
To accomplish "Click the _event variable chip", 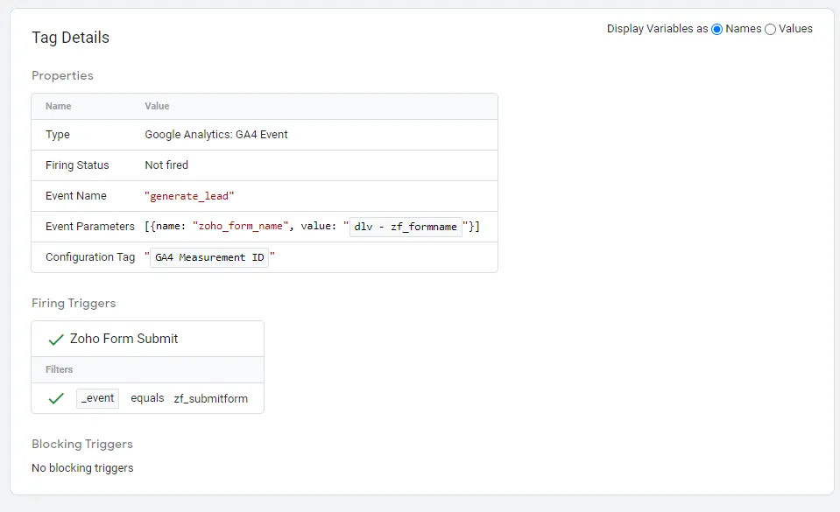I will coord(98,398).
